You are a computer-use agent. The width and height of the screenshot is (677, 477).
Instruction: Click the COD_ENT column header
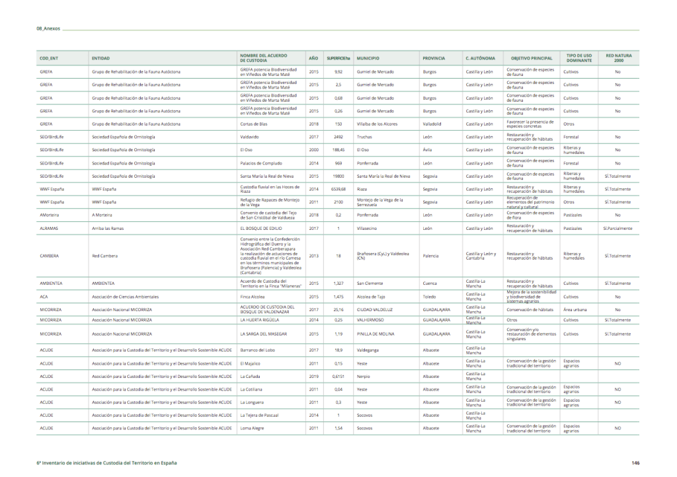49,58
